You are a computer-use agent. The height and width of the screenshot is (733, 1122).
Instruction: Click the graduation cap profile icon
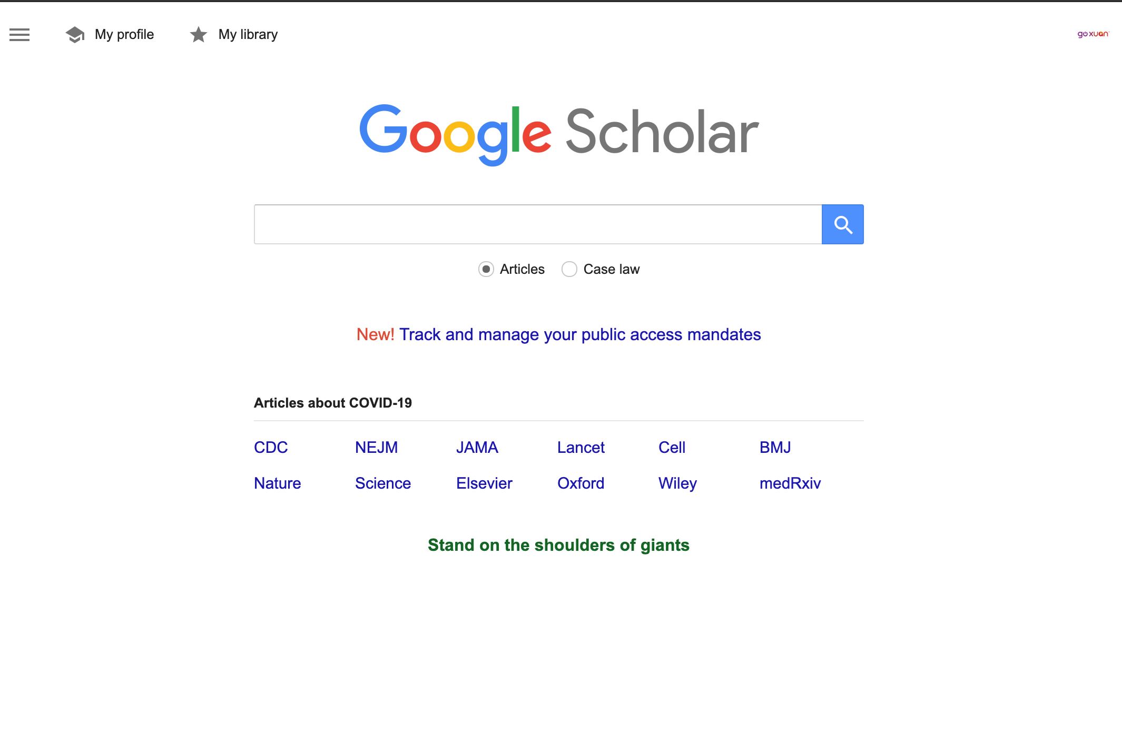coord(75,35)
